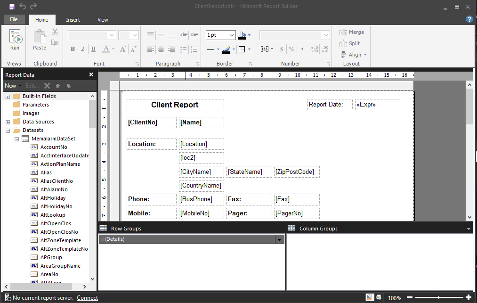Expand the Data Sources folder
The image size is (477, 303).
(8, 123)
